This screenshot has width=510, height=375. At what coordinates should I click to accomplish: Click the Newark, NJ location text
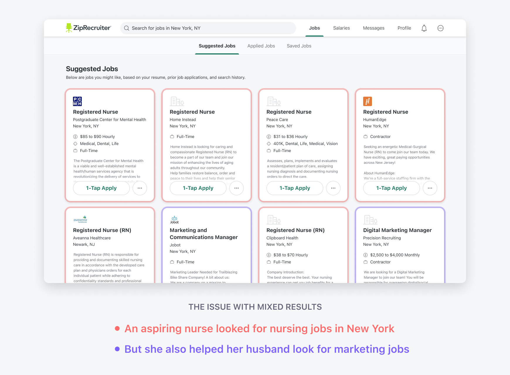[84, 244]
